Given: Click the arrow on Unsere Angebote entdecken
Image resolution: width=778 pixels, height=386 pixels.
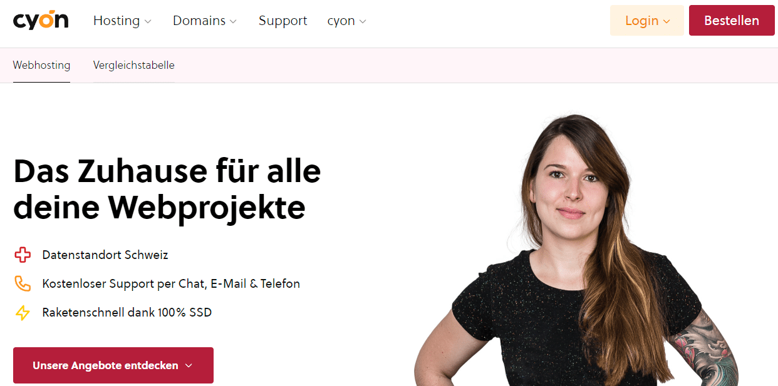Looking at the screenshot, I should tap(189, 365).
